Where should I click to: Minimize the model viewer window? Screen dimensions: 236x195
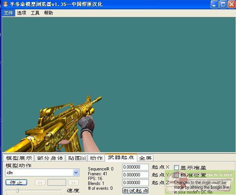[214, 4]
